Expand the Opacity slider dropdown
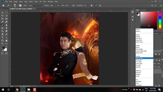The width and height of the screenshot is (163, 92). (x=55, y=6)
